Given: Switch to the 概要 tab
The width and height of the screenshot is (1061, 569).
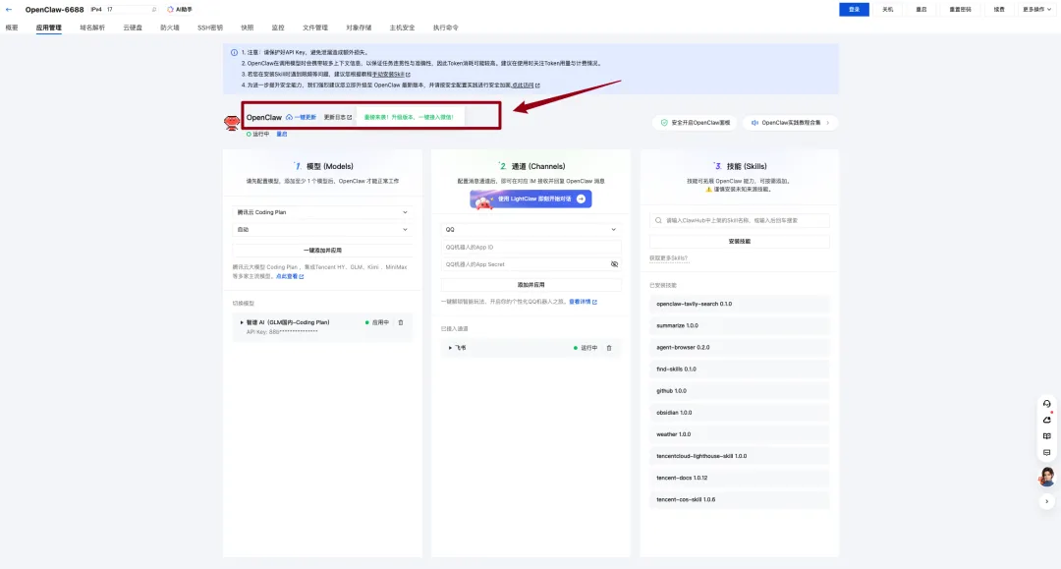Looking at the screenshot, I should (12, 28).
